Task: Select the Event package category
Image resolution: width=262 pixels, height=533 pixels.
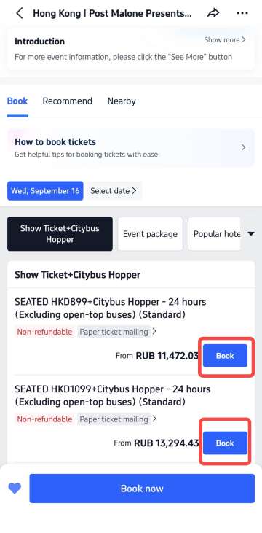Action: (150, 234)
